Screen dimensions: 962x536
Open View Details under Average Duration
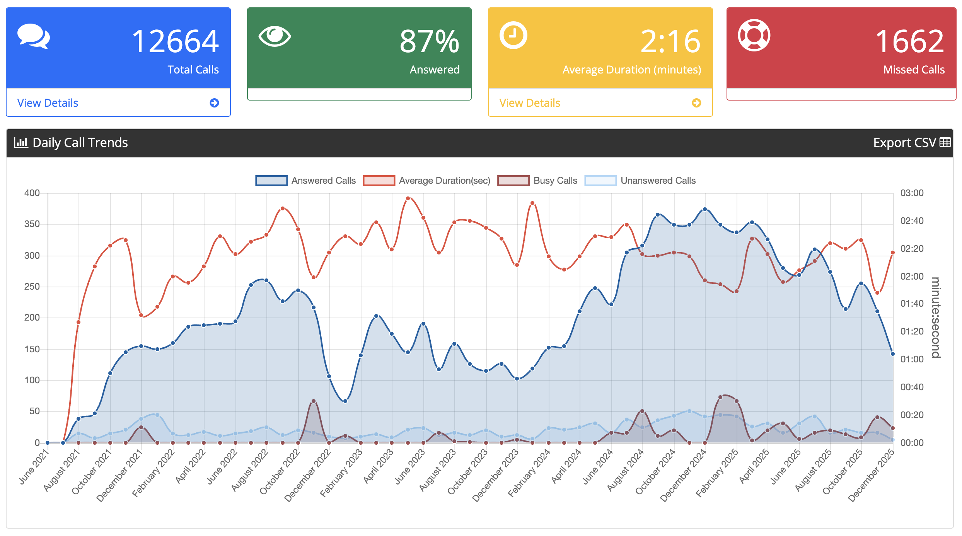[530, 103]
